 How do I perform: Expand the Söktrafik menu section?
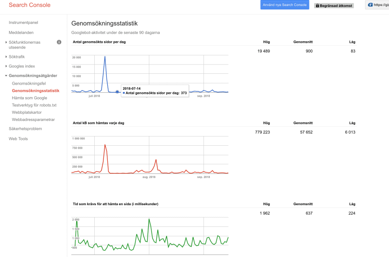[6, 57]
